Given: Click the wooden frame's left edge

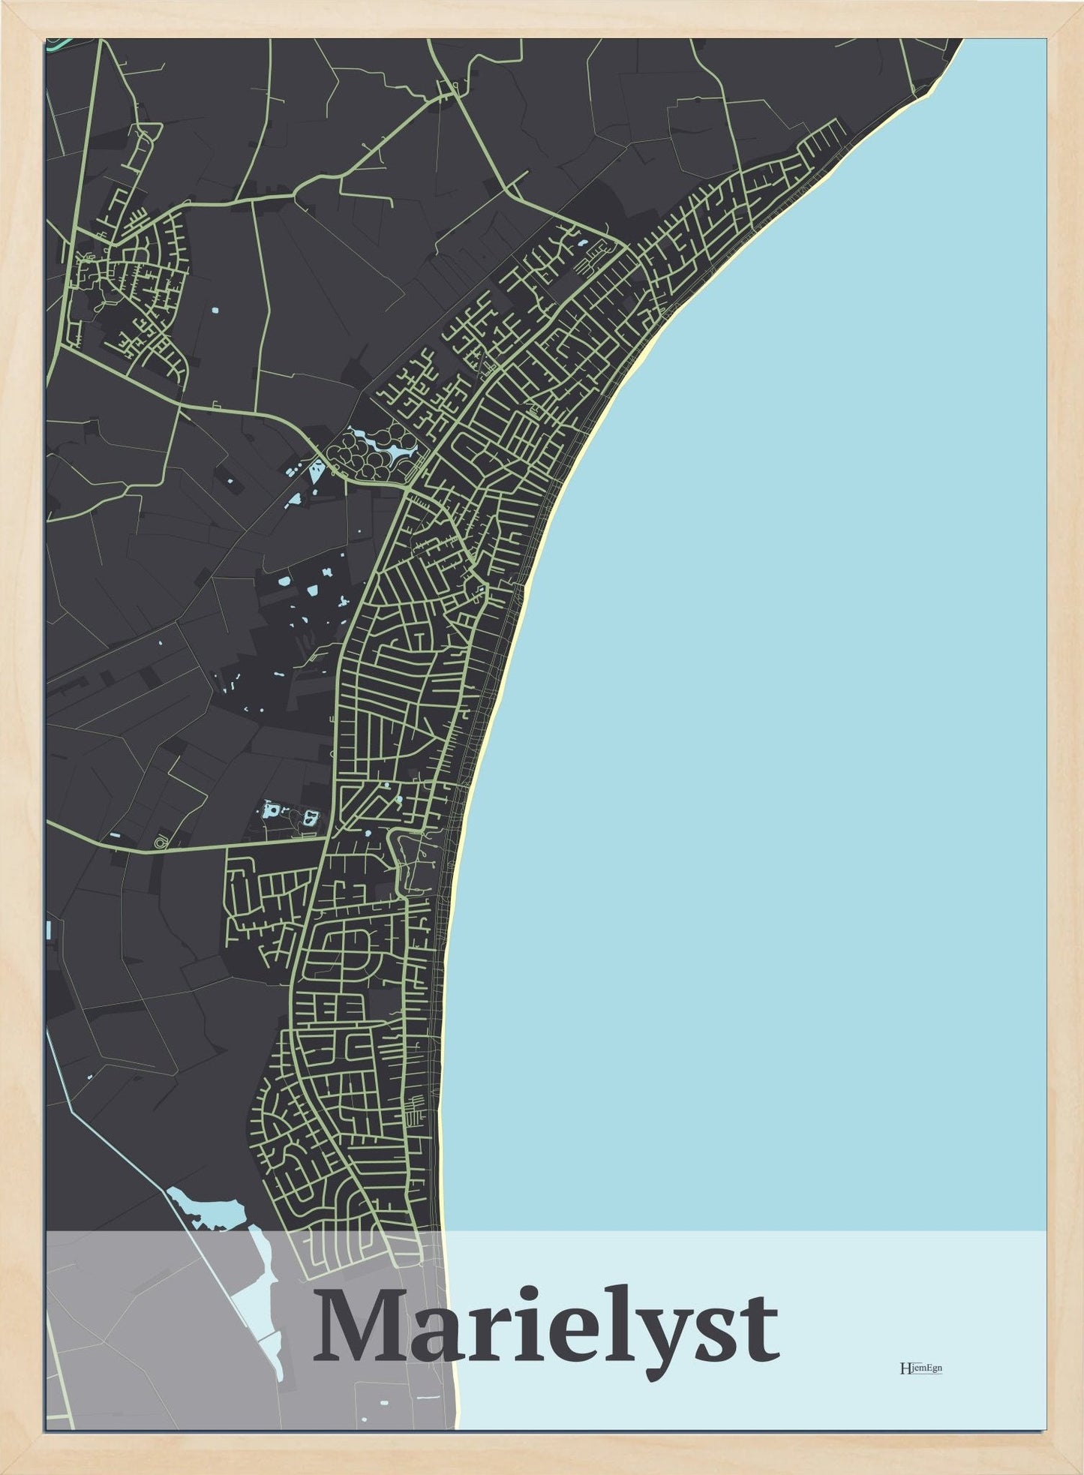Looking at the screenshot, I should 23,735.
